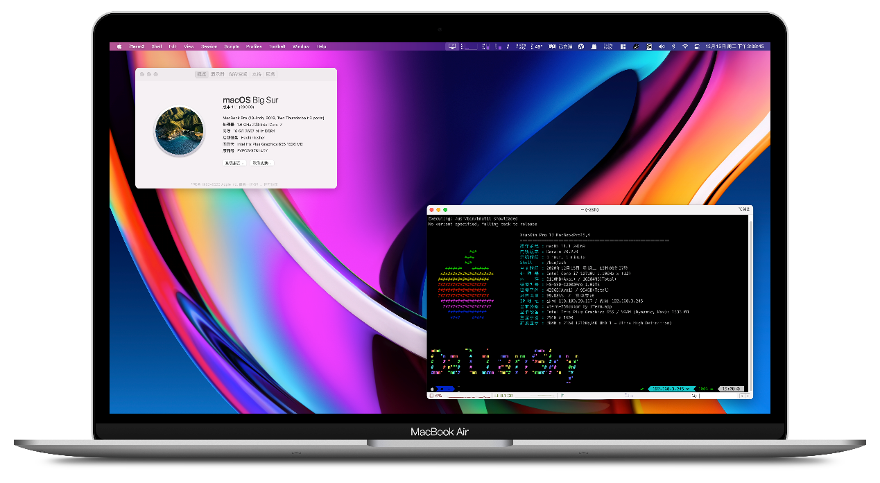Image resolution: width=880 pixels, height=483 pixels.
Task: Open the Toolbelt menu
Action: (x=277, y=46)
